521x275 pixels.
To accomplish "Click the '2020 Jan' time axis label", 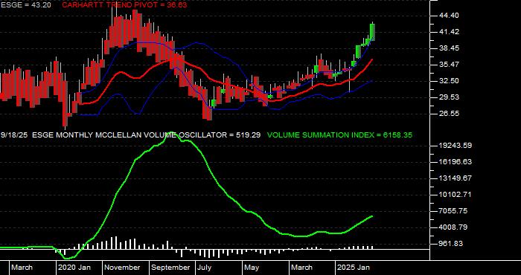I will [74, 268].
